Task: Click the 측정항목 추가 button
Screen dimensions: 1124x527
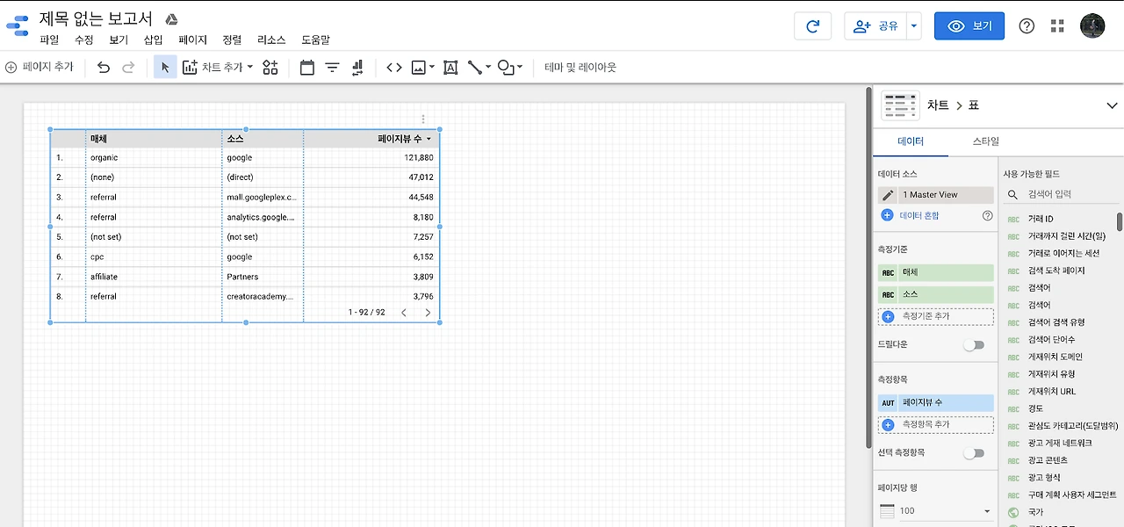Action: point(936,424)
